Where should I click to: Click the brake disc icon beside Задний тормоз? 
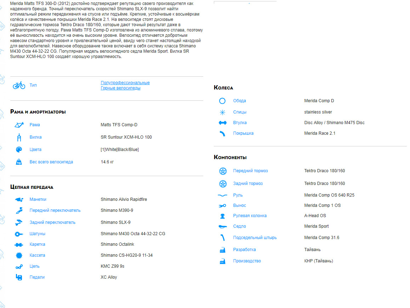[223, 184]
